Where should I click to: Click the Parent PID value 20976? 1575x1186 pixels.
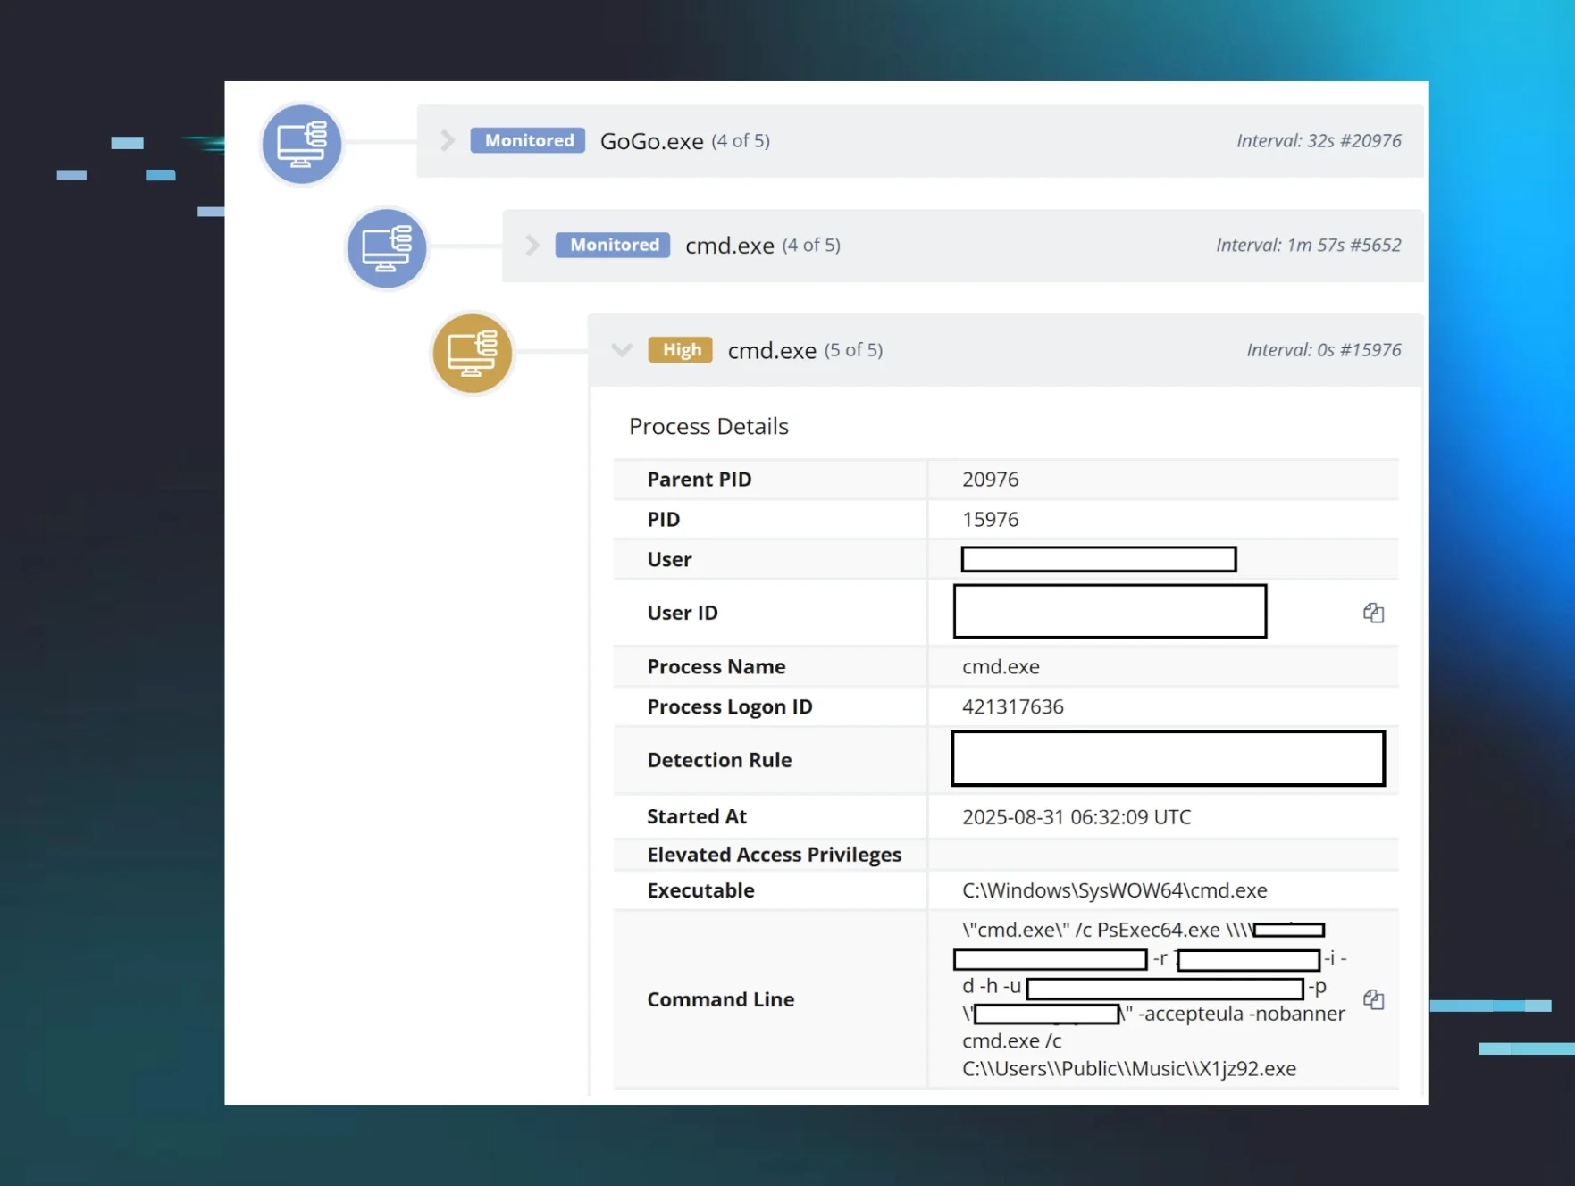(990, 480)
